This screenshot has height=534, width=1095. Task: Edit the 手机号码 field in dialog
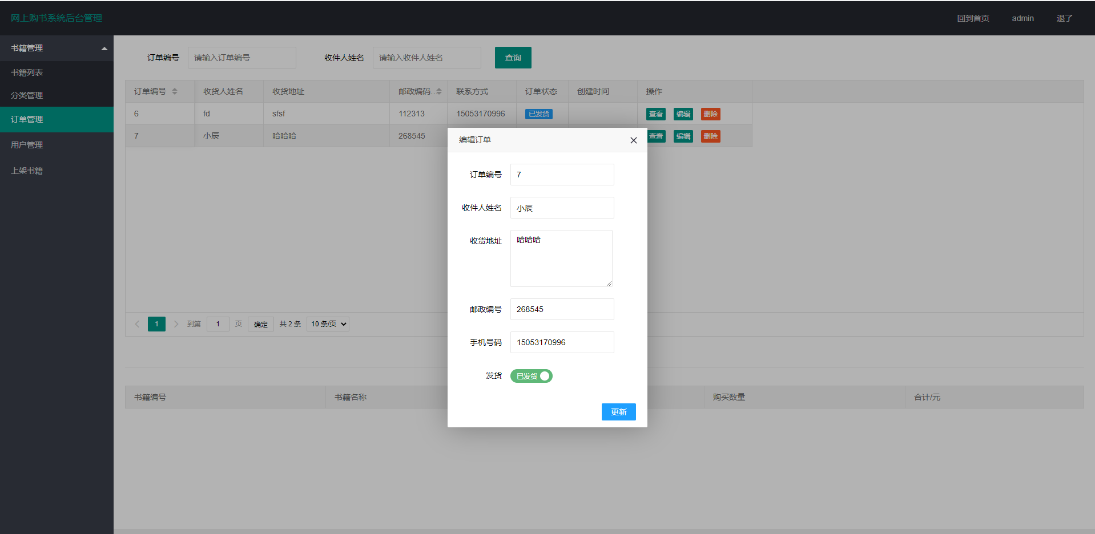[562, 342]
